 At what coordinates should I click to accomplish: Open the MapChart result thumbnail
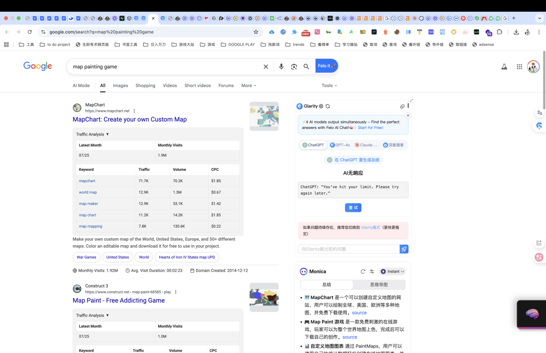coord(264,116)
